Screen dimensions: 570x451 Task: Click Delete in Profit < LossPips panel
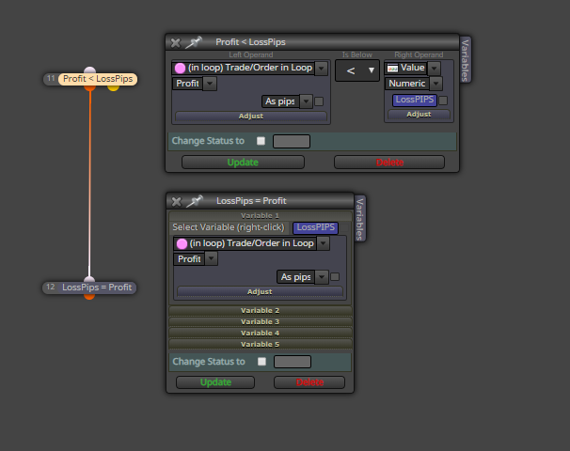coord(389,163)
